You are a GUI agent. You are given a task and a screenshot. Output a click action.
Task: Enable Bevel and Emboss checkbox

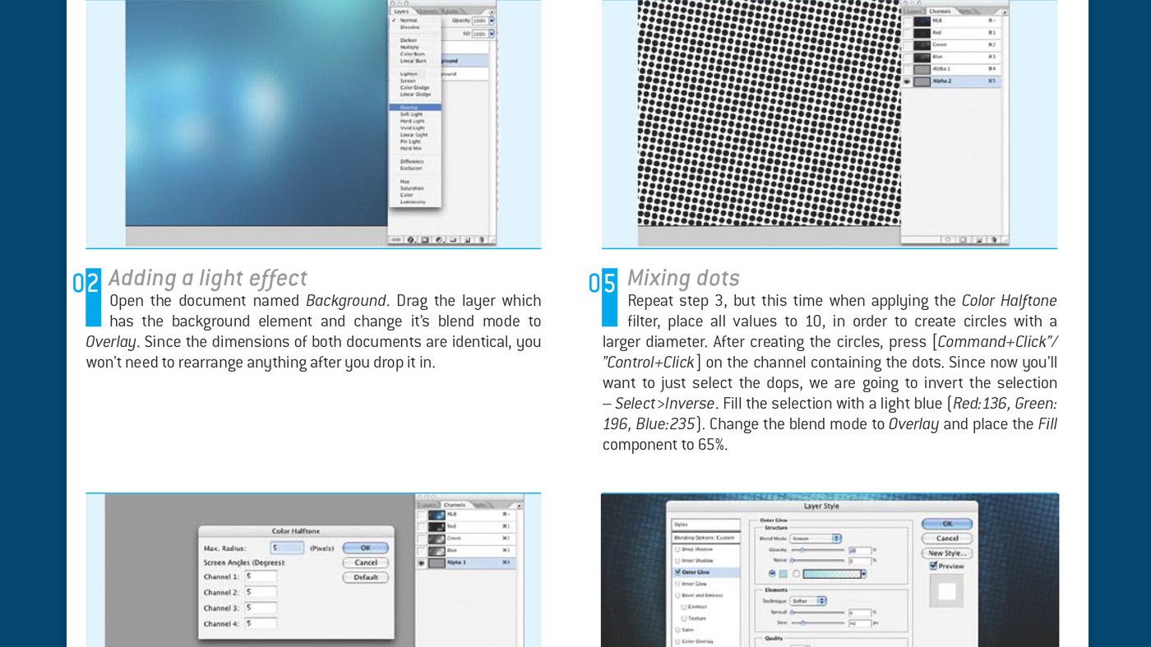[x=677, y=595]
